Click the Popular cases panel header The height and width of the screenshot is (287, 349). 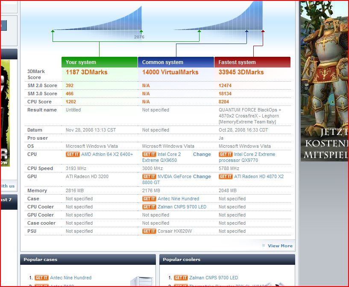[88, 260]
